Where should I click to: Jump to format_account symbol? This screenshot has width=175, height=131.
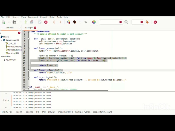14,47
